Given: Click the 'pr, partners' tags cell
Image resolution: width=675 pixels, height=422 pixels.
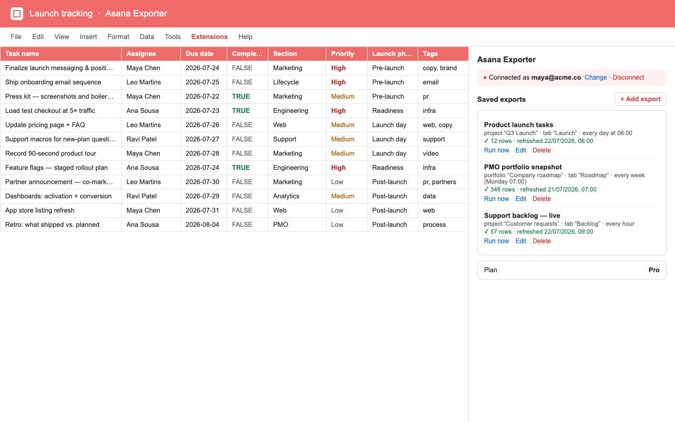Looking at the screenshot, I should click(443, 182).
